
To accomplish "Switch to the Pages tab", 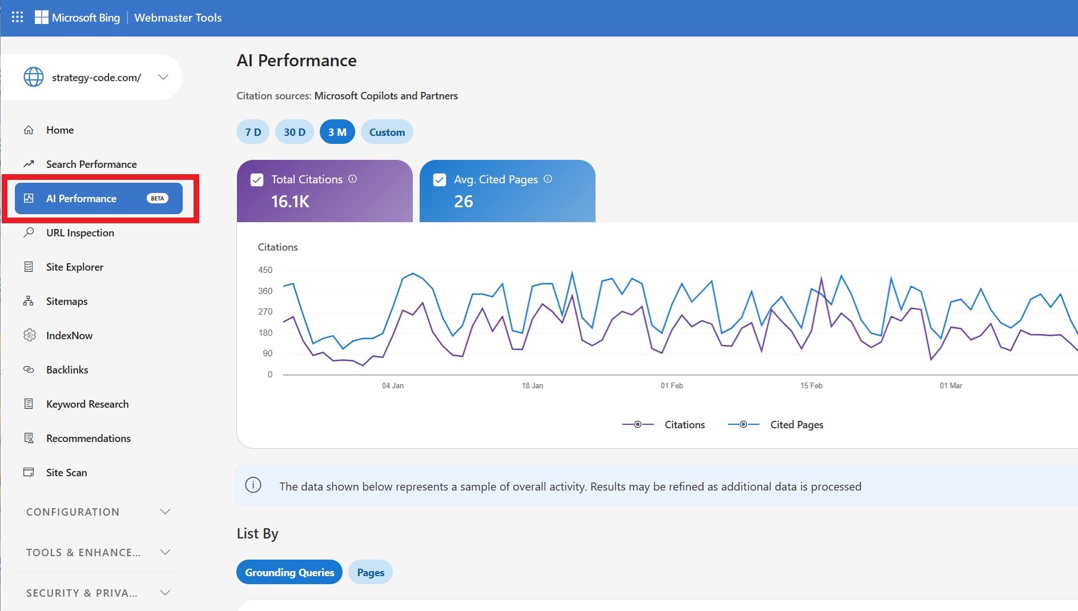I will pos(370,572).
